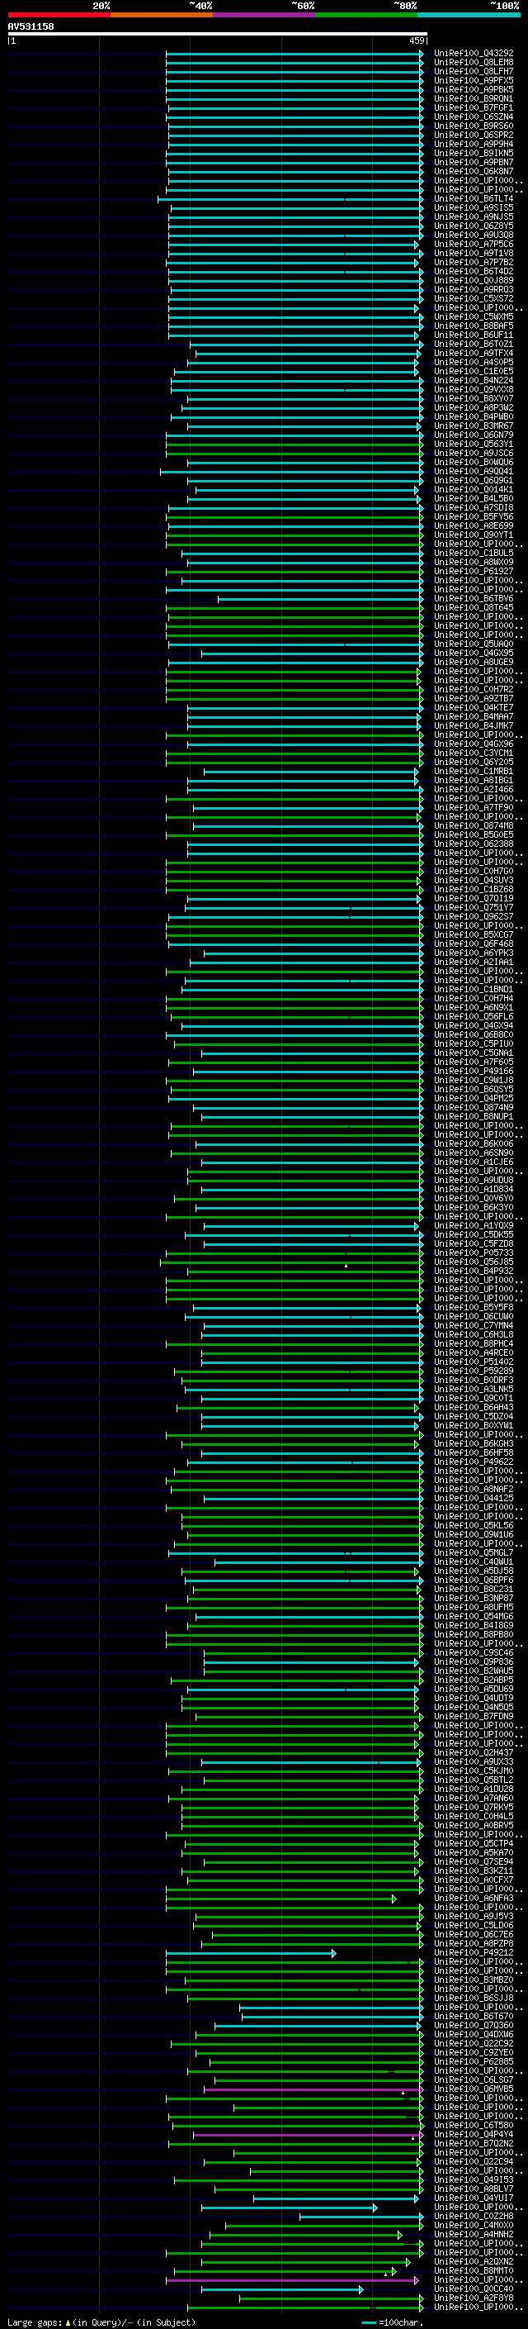Select hit UniRef100_A9PBK5
Viewport: 528px width, 2329px height.
coord(474,89)
